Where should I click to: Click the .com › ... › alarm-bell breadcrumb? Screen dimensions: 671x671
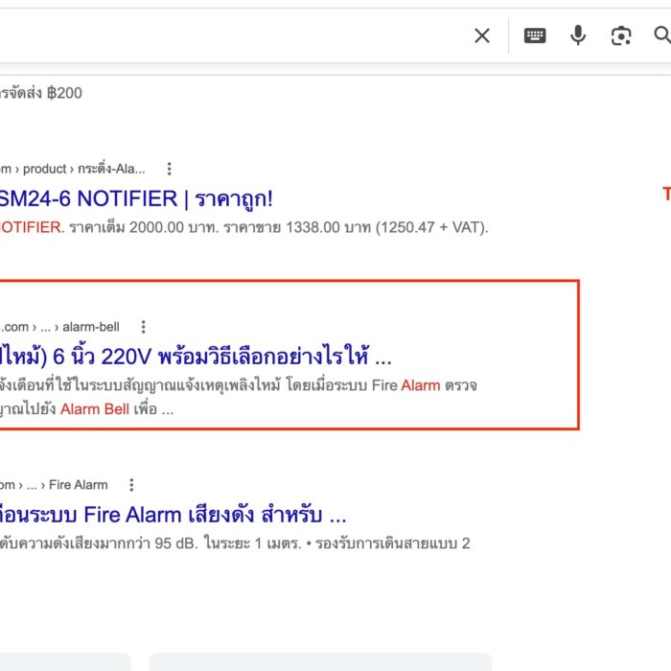(59, 327)
